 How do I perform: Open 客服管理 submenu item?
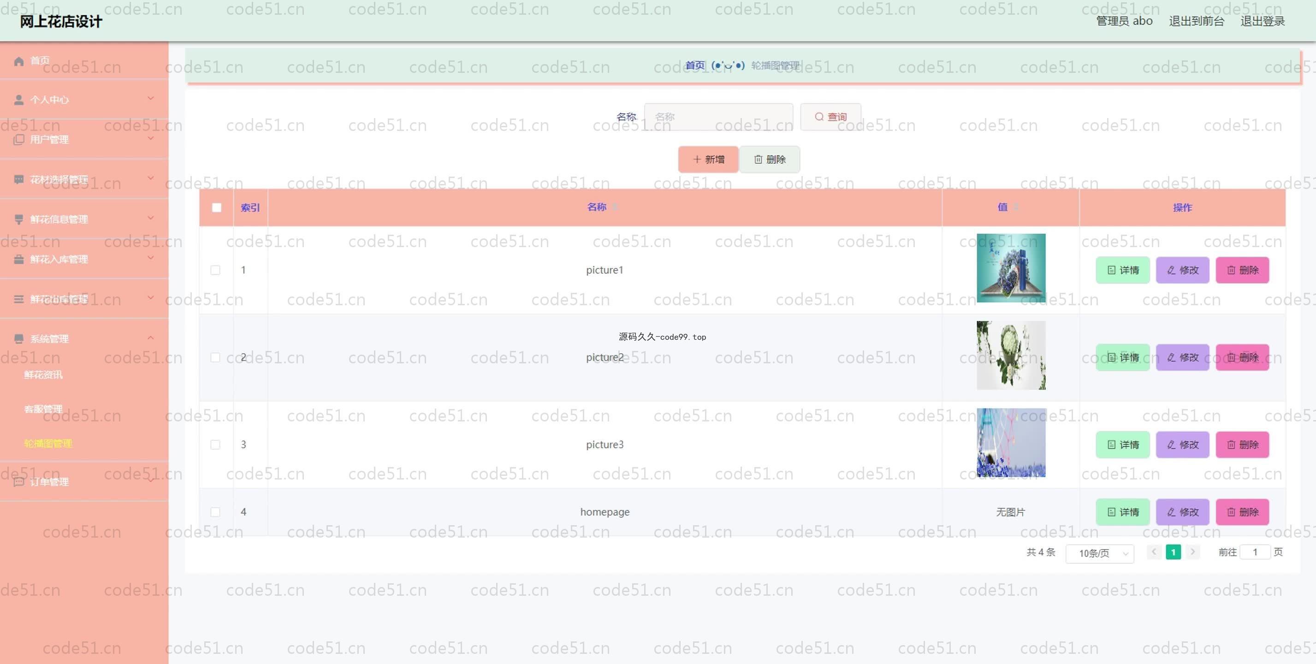[43, 409]
